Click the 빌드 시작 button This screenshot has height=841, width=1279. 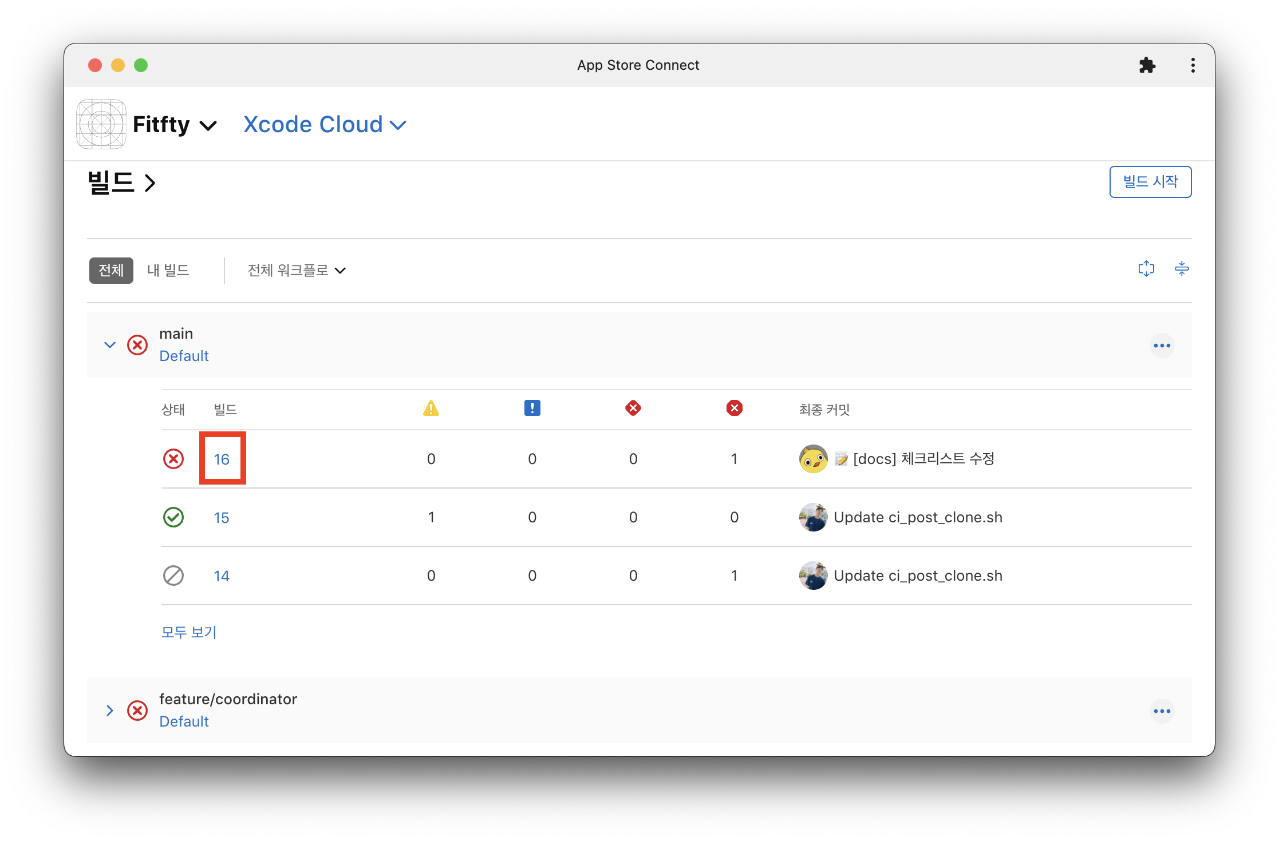tap(1150, 182)
